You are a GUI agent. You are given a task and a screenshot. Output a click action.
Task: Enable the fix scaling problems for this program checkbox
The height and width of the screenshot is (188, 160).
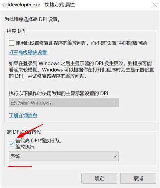(x=11, y=43)
